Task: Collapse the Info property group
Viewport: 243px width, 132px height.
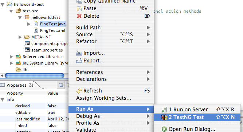Action: (3, 100)
